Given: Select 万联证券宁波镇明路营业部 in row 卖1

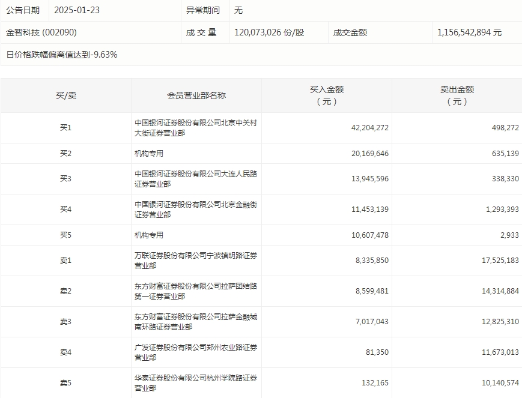Looking at the screenshot, I should [x=195, y=261].
